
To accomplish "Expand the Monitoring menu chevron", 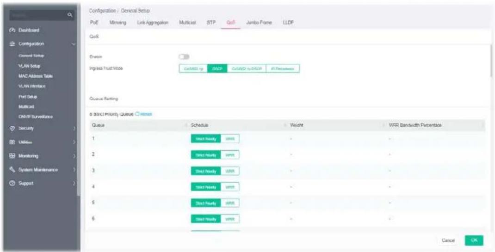I will [x=74, y=156].
